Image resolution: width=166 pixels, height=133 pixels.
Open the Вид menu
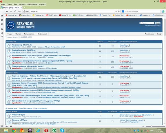(x=15, y=4)
